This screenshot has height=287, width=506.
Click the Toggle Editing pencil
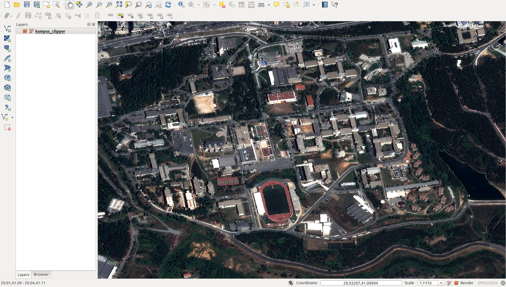pyautogui.click(x=18, y=16)
